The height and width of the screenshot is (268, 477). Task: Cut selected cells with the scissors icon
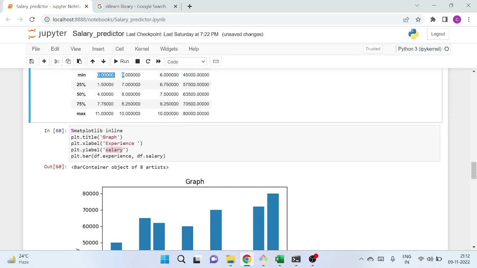[57, 61]
